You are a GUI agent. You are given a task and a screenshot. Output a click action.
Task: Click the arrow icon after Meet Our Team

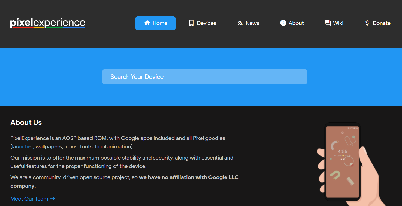tap(53, 199)
